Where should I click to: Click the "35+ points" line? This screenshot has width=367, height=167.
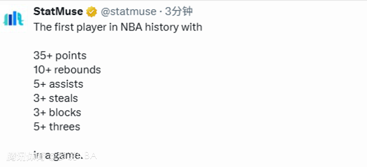(x=60, y=56)
